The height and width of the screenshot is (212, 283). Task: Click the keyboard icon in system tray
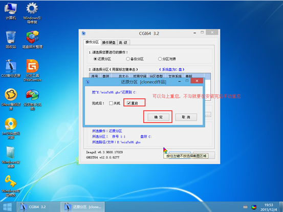click(245, 207)
